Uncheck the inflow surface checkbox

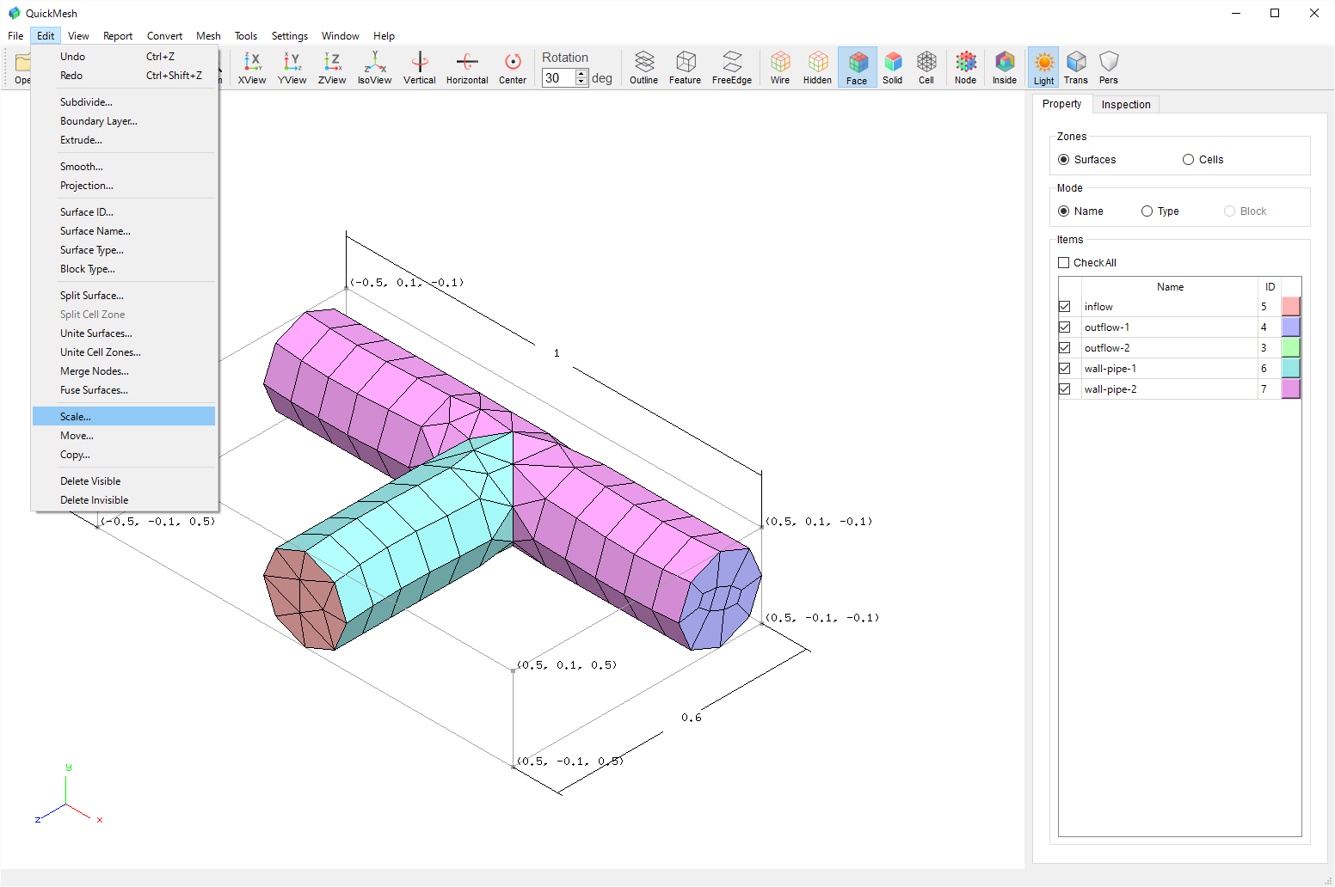coord(1065,307)
